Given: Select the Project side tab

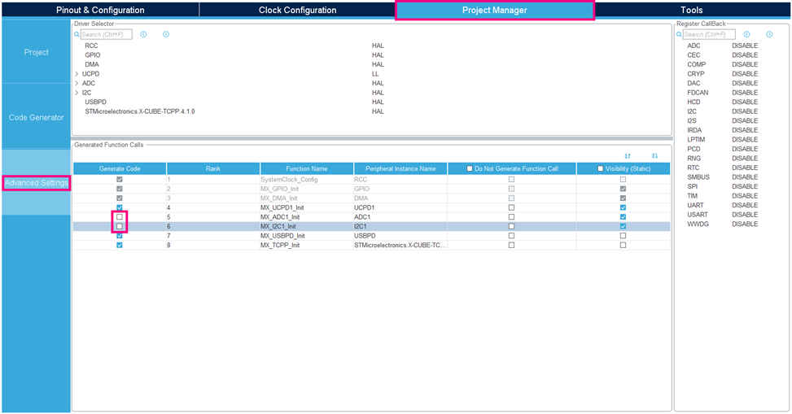Looking at the screenshot, I should (37, 52).
